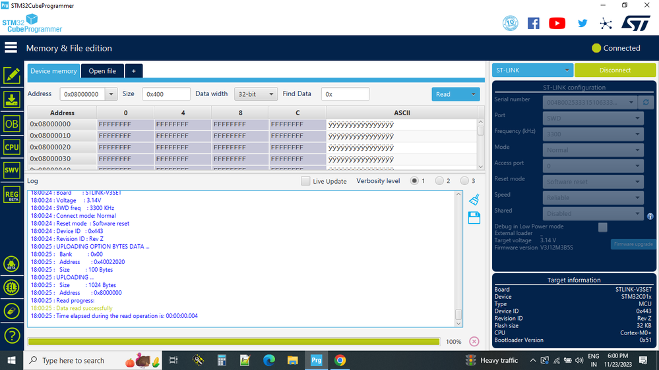Open Option Bytes (OB) panel
Screen dimensions: 659x370
pos(12,124)
